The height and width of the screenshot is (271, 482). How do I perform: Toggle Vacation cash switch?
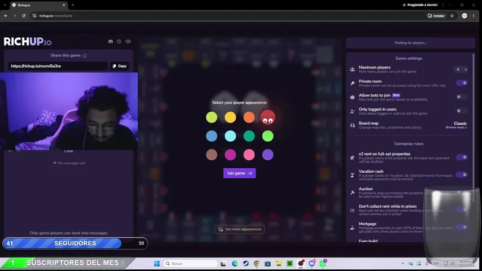462,175
